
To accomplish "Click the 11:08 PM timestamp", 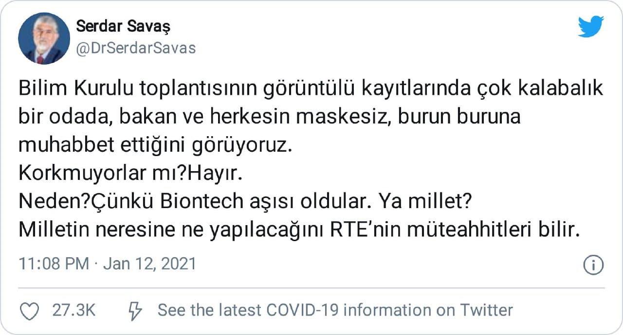I will [54, 264].
